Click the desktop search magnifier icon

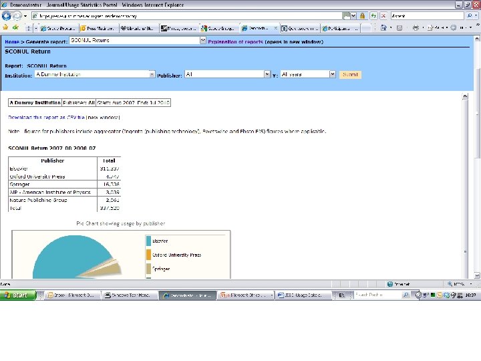pos(406,295)
